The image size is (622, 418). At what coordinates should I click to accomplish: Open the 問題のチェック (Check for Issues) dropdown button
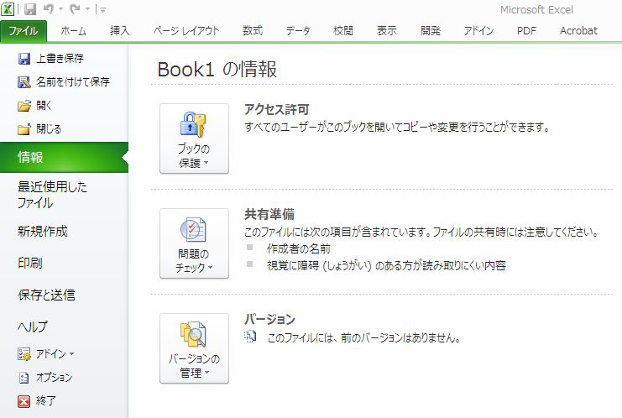pyautogui.click(x=194, y=243)
